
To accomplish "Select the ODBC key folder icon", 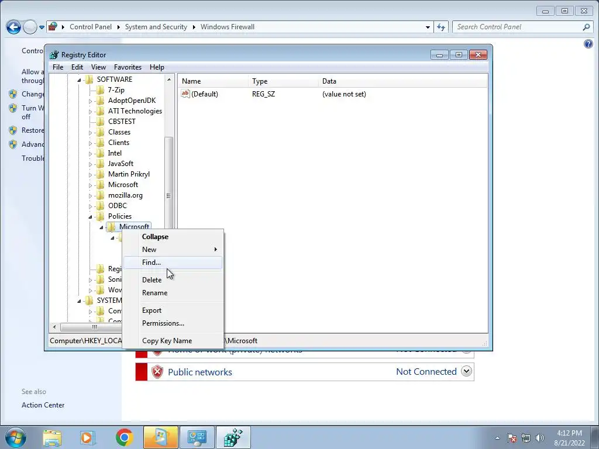I will [101, 206].
